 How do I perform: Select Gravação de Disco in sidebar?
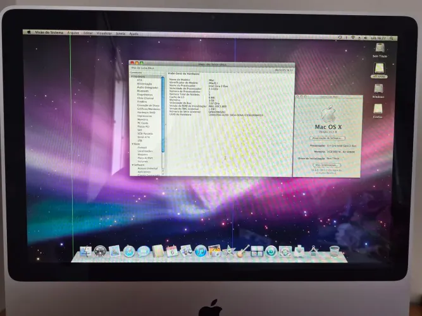[x=148, y=106]
